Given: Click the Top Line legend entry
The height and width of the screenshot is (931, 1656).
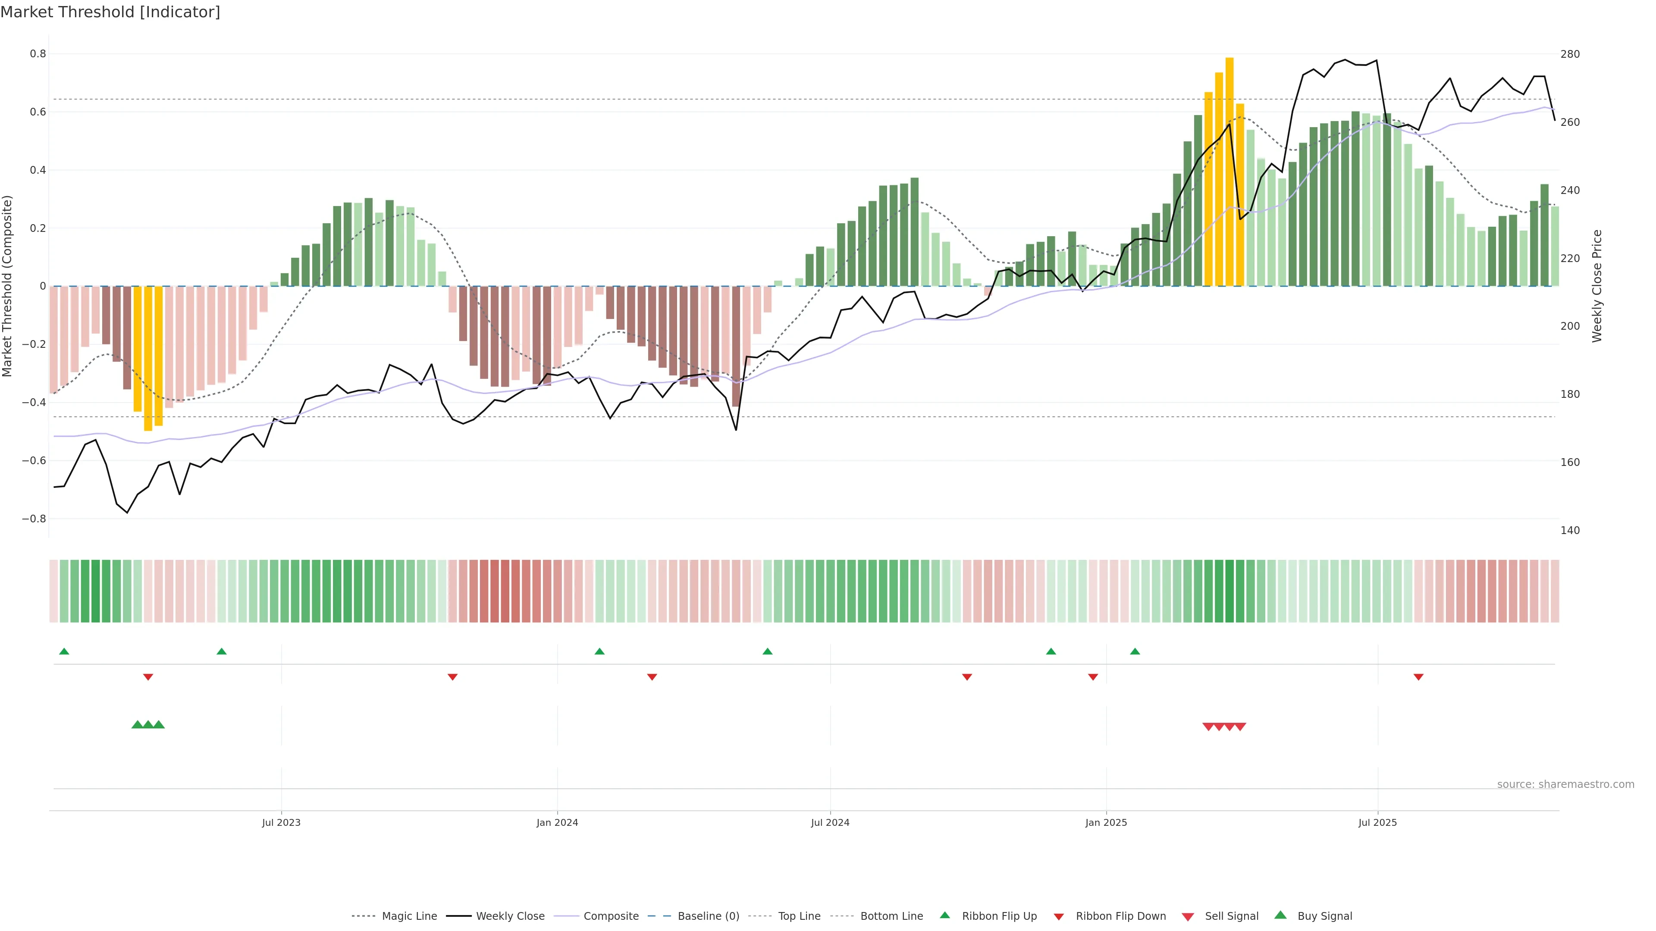Looking at the screenshot, I should [798, 916].
